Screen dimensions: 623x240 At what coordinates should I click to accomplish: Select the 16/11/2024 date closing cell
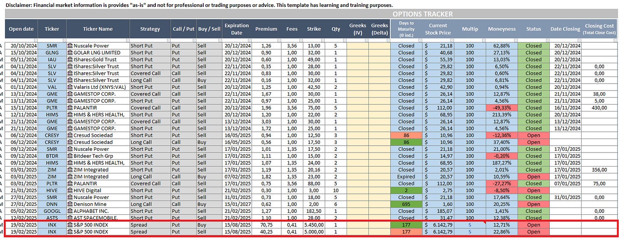click(565, 108)
